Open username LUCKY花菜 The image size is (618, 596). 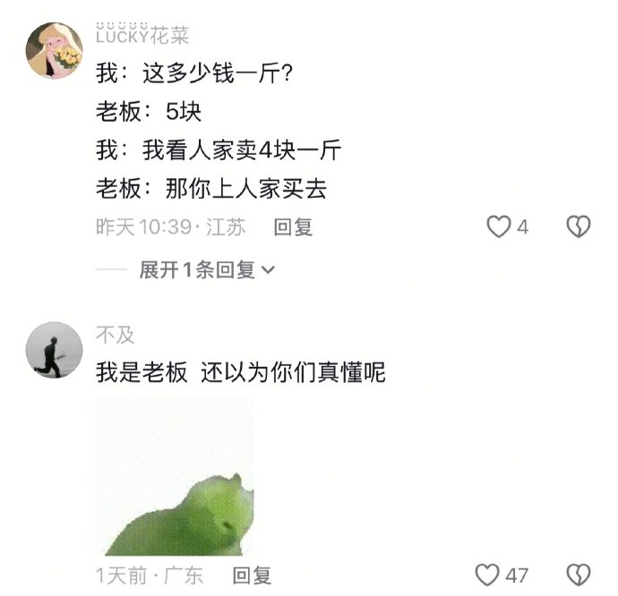pos(142,34)
